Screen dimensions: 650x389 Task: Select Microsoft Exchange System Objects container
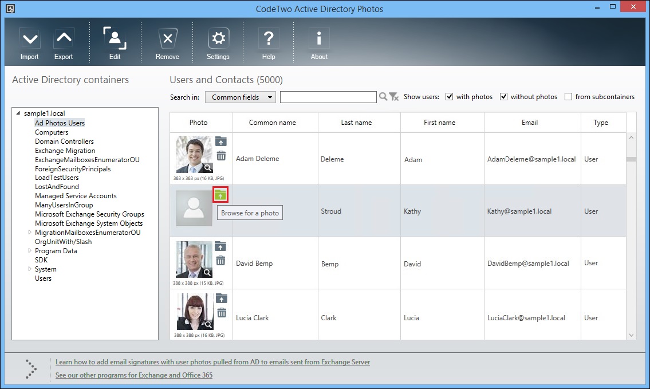point(89,223)
